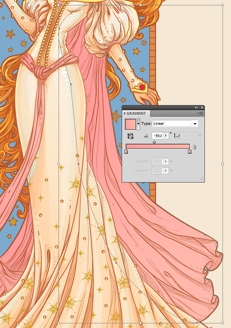Select the left gradient color stop

pyautogui.click(x=126, y=152)
